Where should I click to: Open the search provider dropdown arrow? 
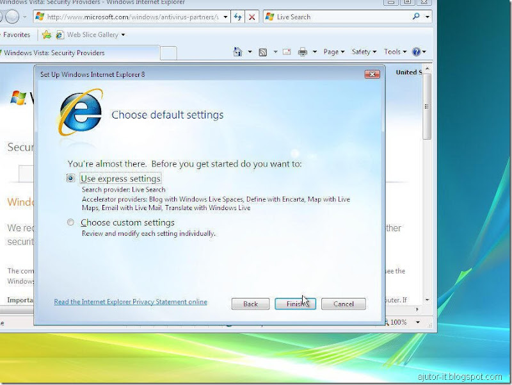(427, 17)
